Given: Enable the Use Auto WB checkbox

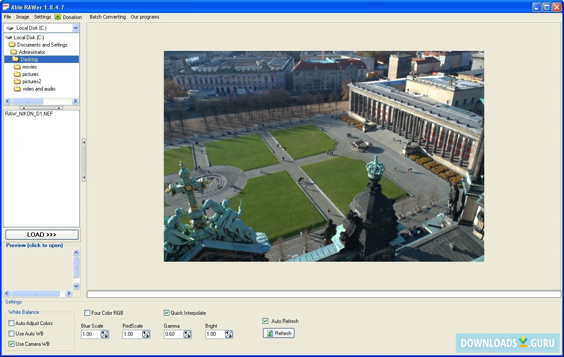Looking at the screenshot, I should tap(12, 334).
